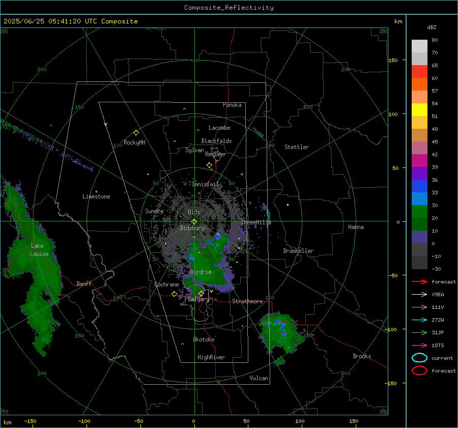Click the Stettler label
Image resolution: width=458 pixels, height=428 pixels.
pos(297,147)
